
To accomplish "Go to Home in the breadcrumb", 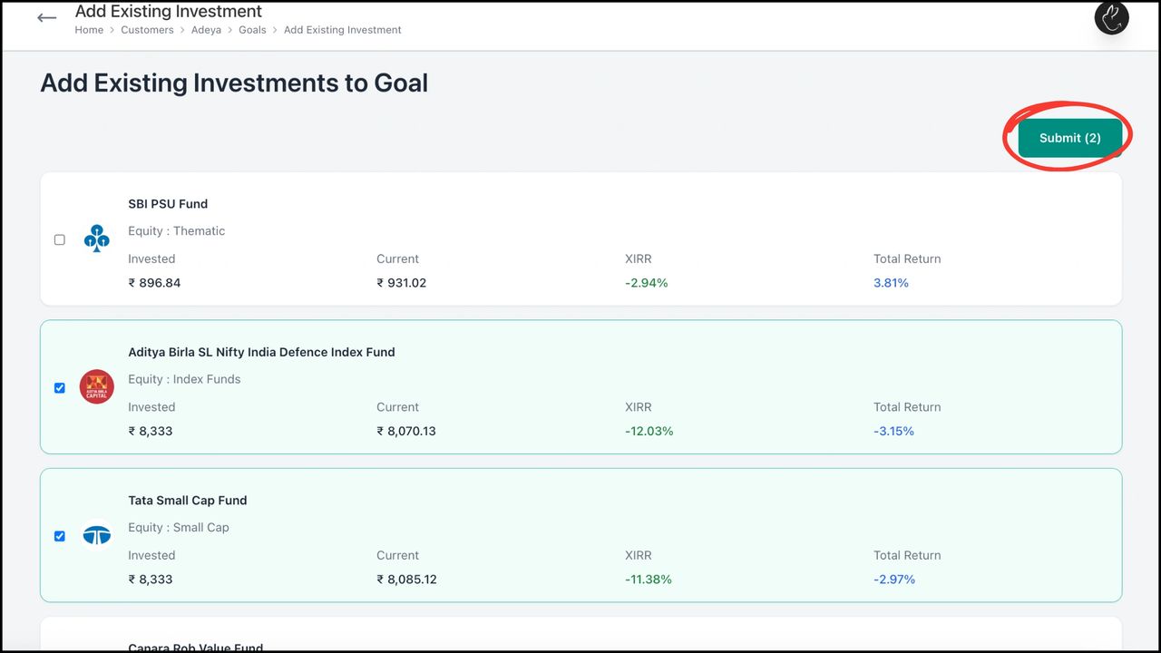I will (x=89, y=30).
